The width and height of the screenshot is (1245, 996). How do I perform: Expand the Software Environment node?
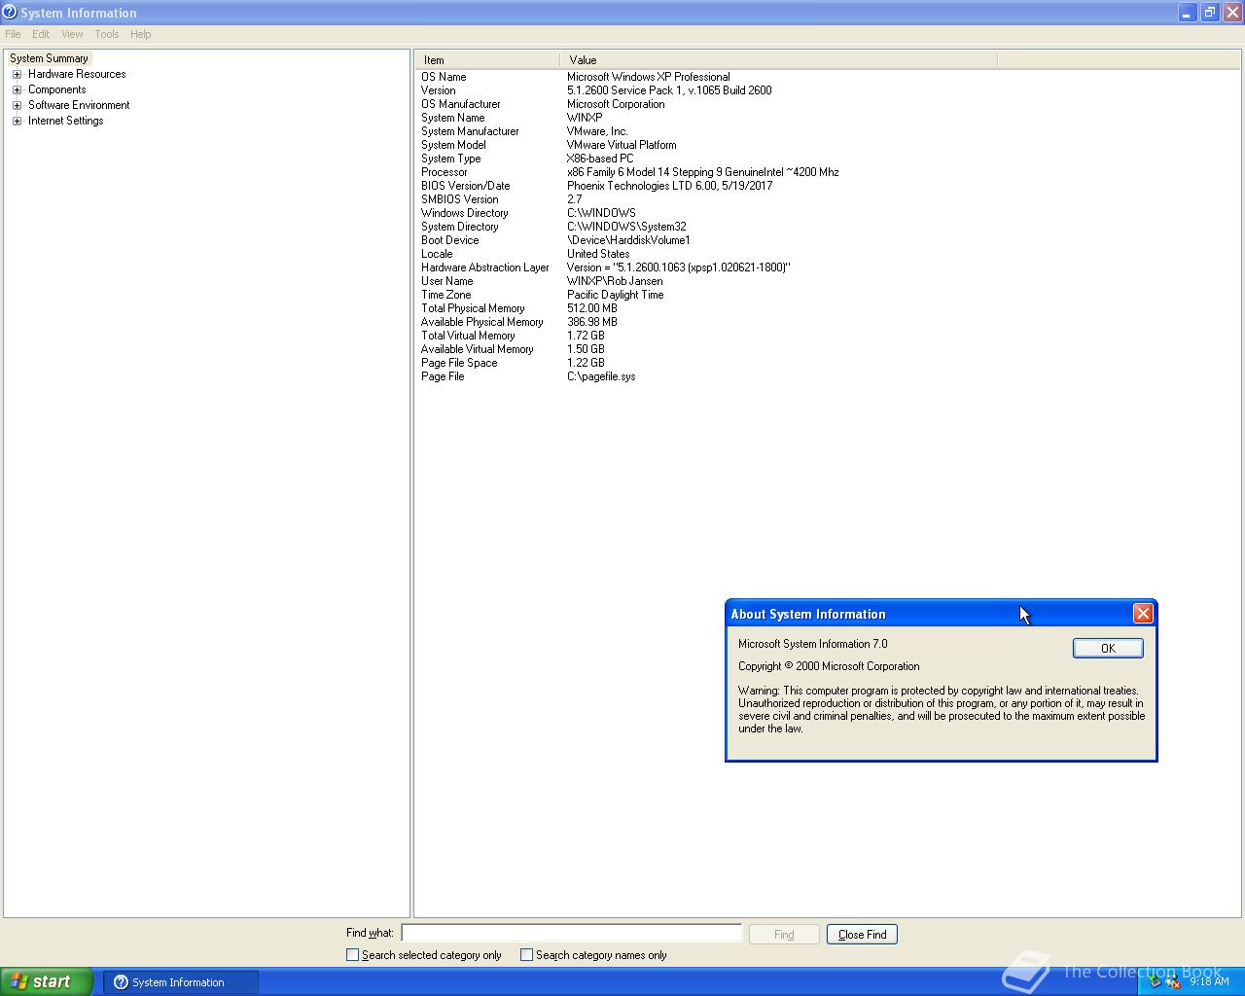coord(16,105)
